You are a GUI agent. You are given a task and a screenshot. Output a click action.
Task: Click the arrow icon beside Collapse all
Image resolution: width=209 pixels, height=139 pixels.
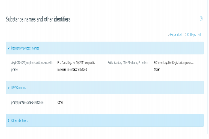[186, 35]
